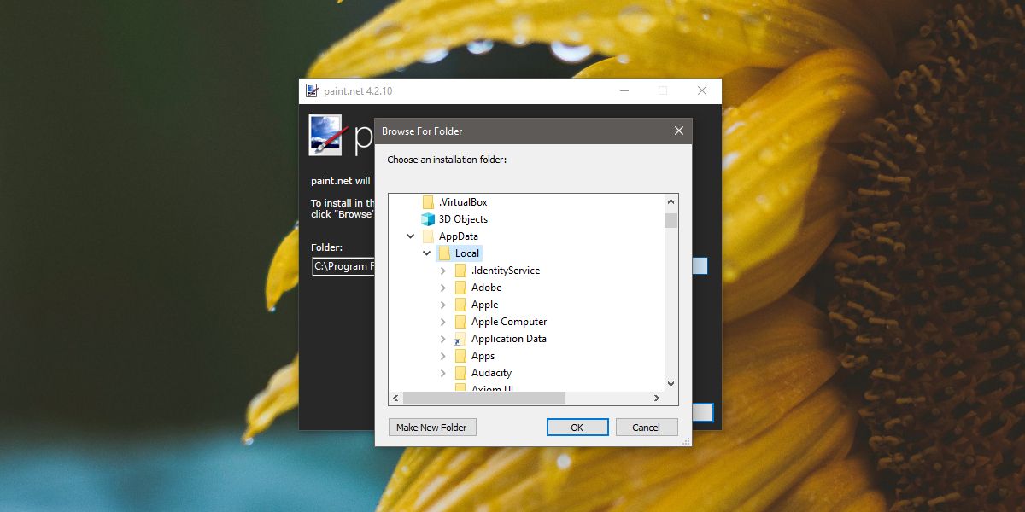Screen dimensions: 1025x512
Task: Select the 3D Objects folder icon
Action: coord(428,219)
